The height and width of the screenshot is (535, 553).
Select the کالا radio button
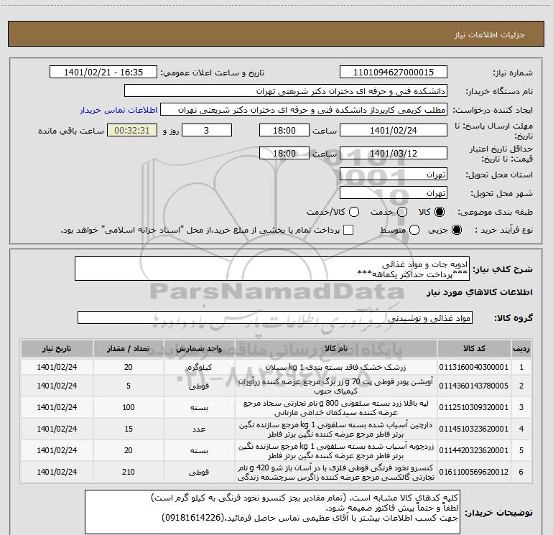440,212
